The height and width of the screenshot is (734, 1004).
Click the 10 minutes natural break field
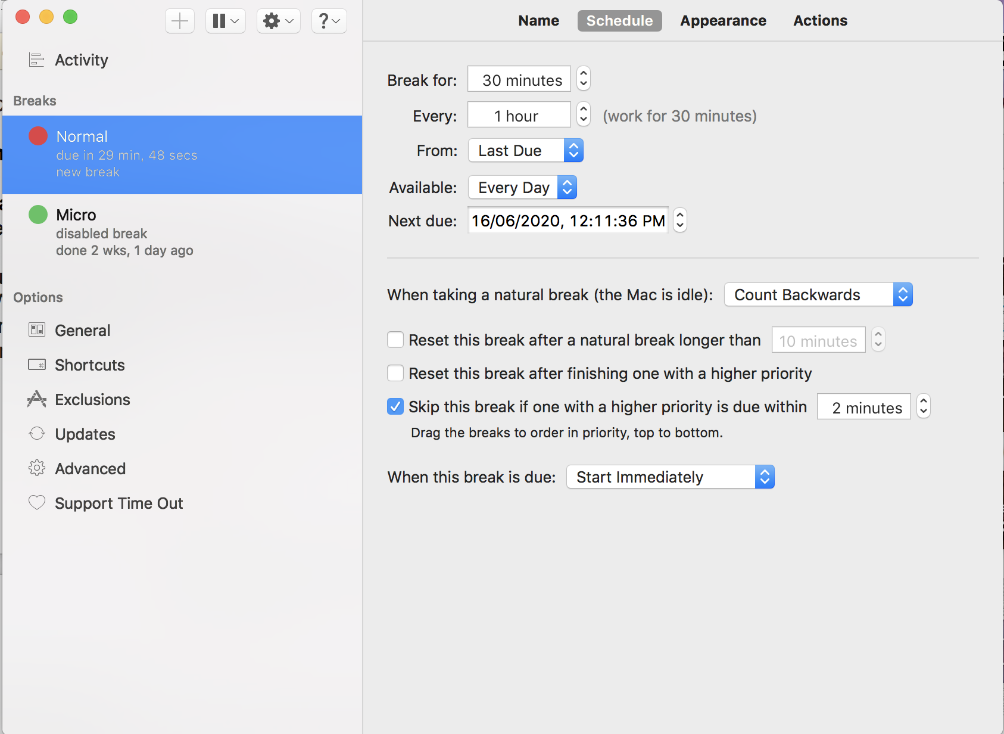819,340
